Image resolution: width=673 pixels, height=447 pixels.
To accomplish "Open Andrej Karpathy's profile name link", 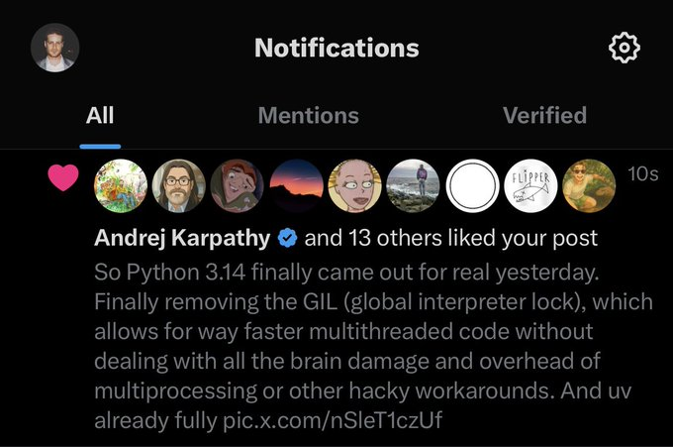I will (182, 238).
